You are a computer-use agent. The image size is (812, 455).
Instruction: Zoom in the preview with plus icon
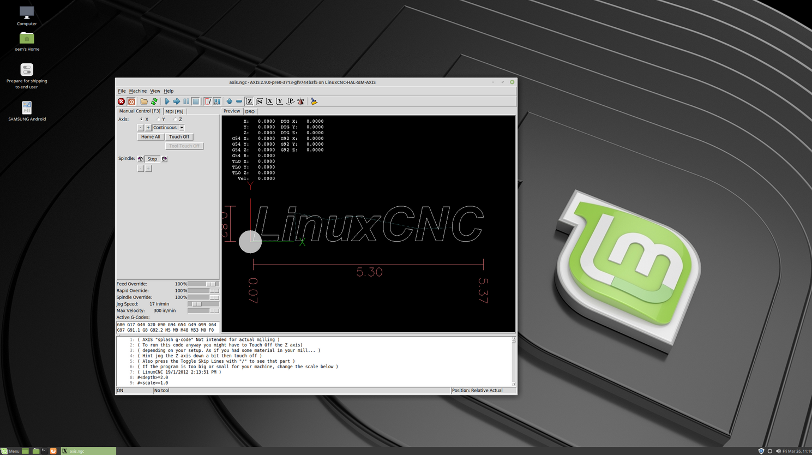pos(230,101)
